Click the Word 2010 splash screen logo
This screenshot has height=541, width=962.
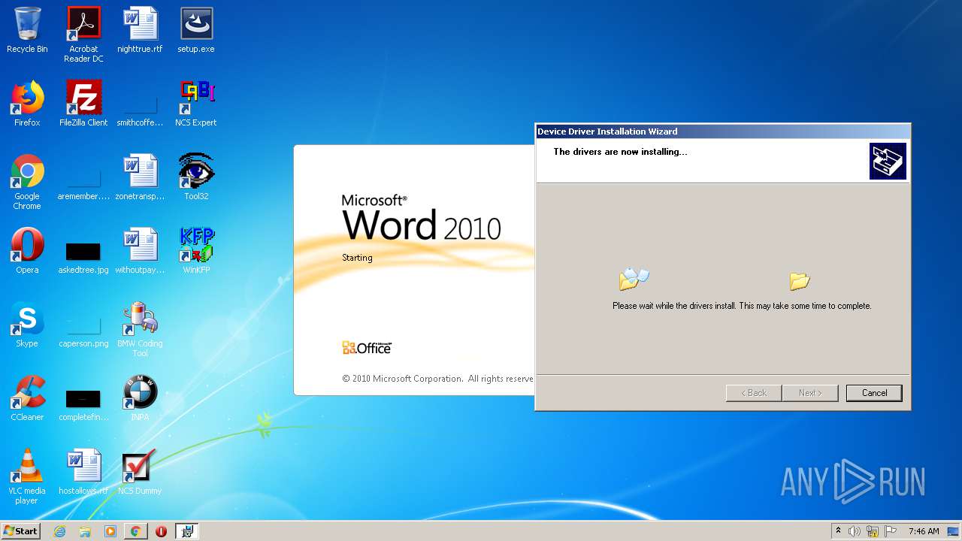(421, 217)
